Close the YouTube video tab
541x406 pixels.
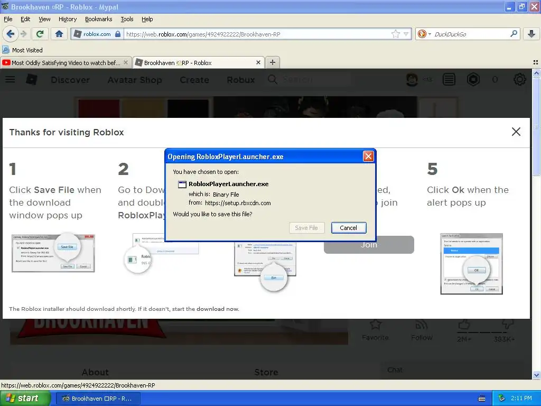point(126,62)
